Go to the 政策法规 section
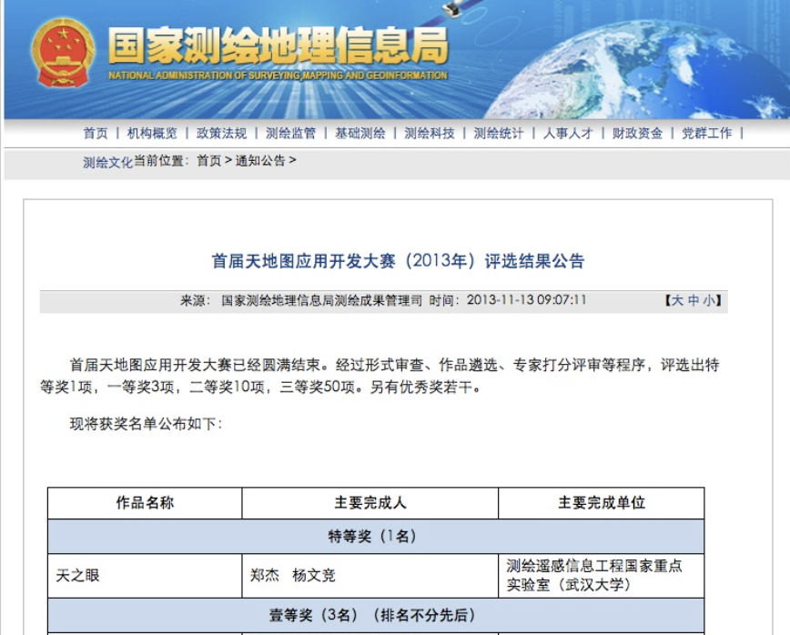790x635 pixels. [x=221, y=133]
